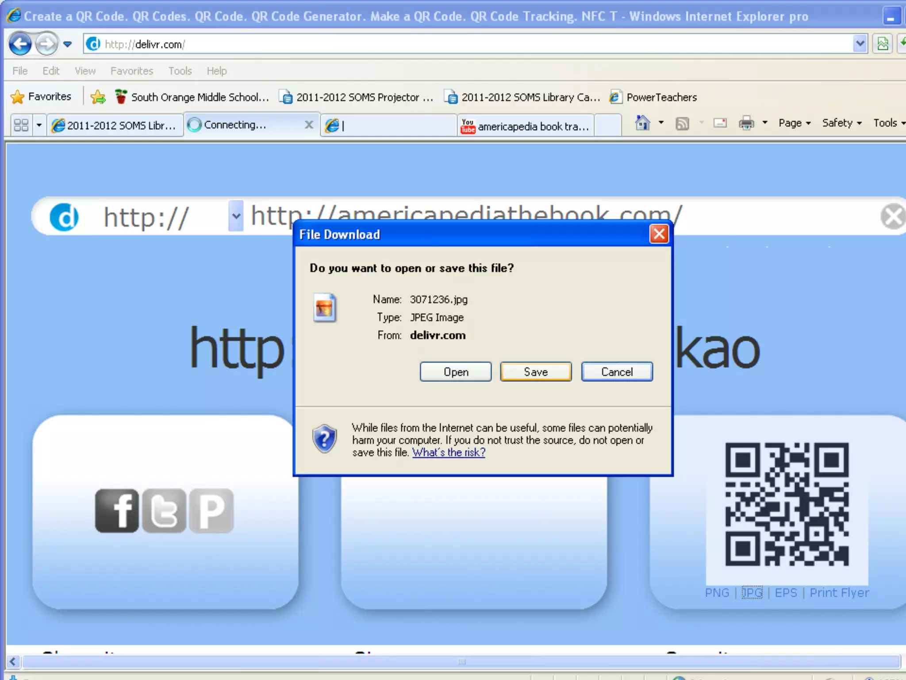Click the Quick Tabs grid icon
The height and width of the screenshot is (680, 906).
coord(21,125)
